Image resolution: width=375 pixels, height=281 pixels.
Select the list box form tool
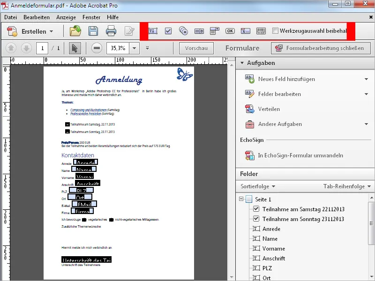199,31
